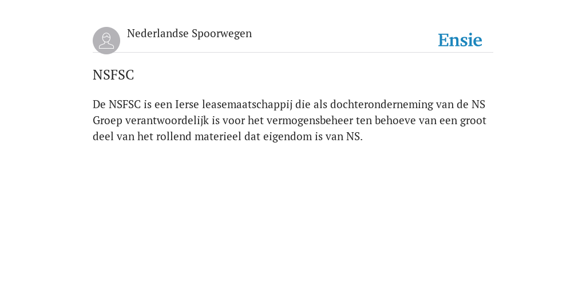The image size is (586, 293).
Task: Click the horizontal divider under the author header
Action: pyautogui.click(x=293, y=52)
